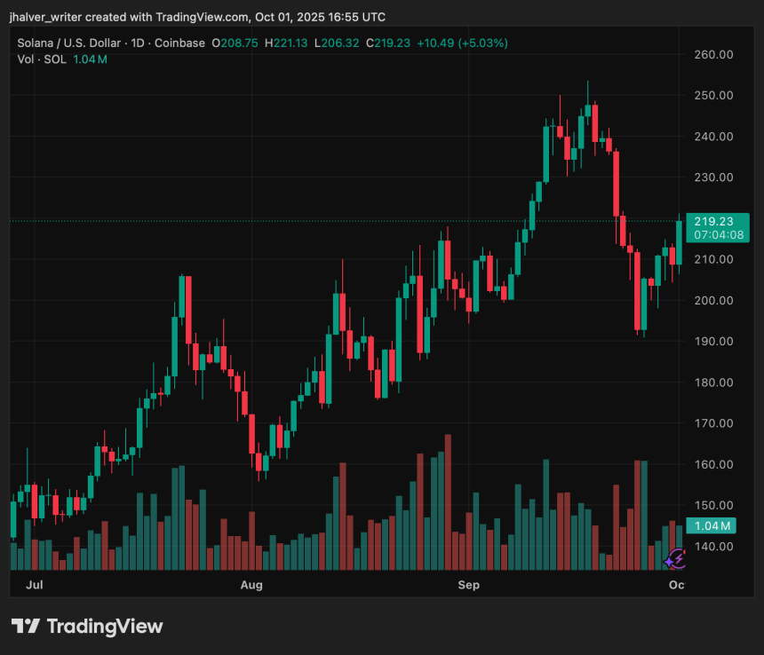Click the Sep label on time axis
The width and height of the screenshot is (764, 655).
click(468, 585)
